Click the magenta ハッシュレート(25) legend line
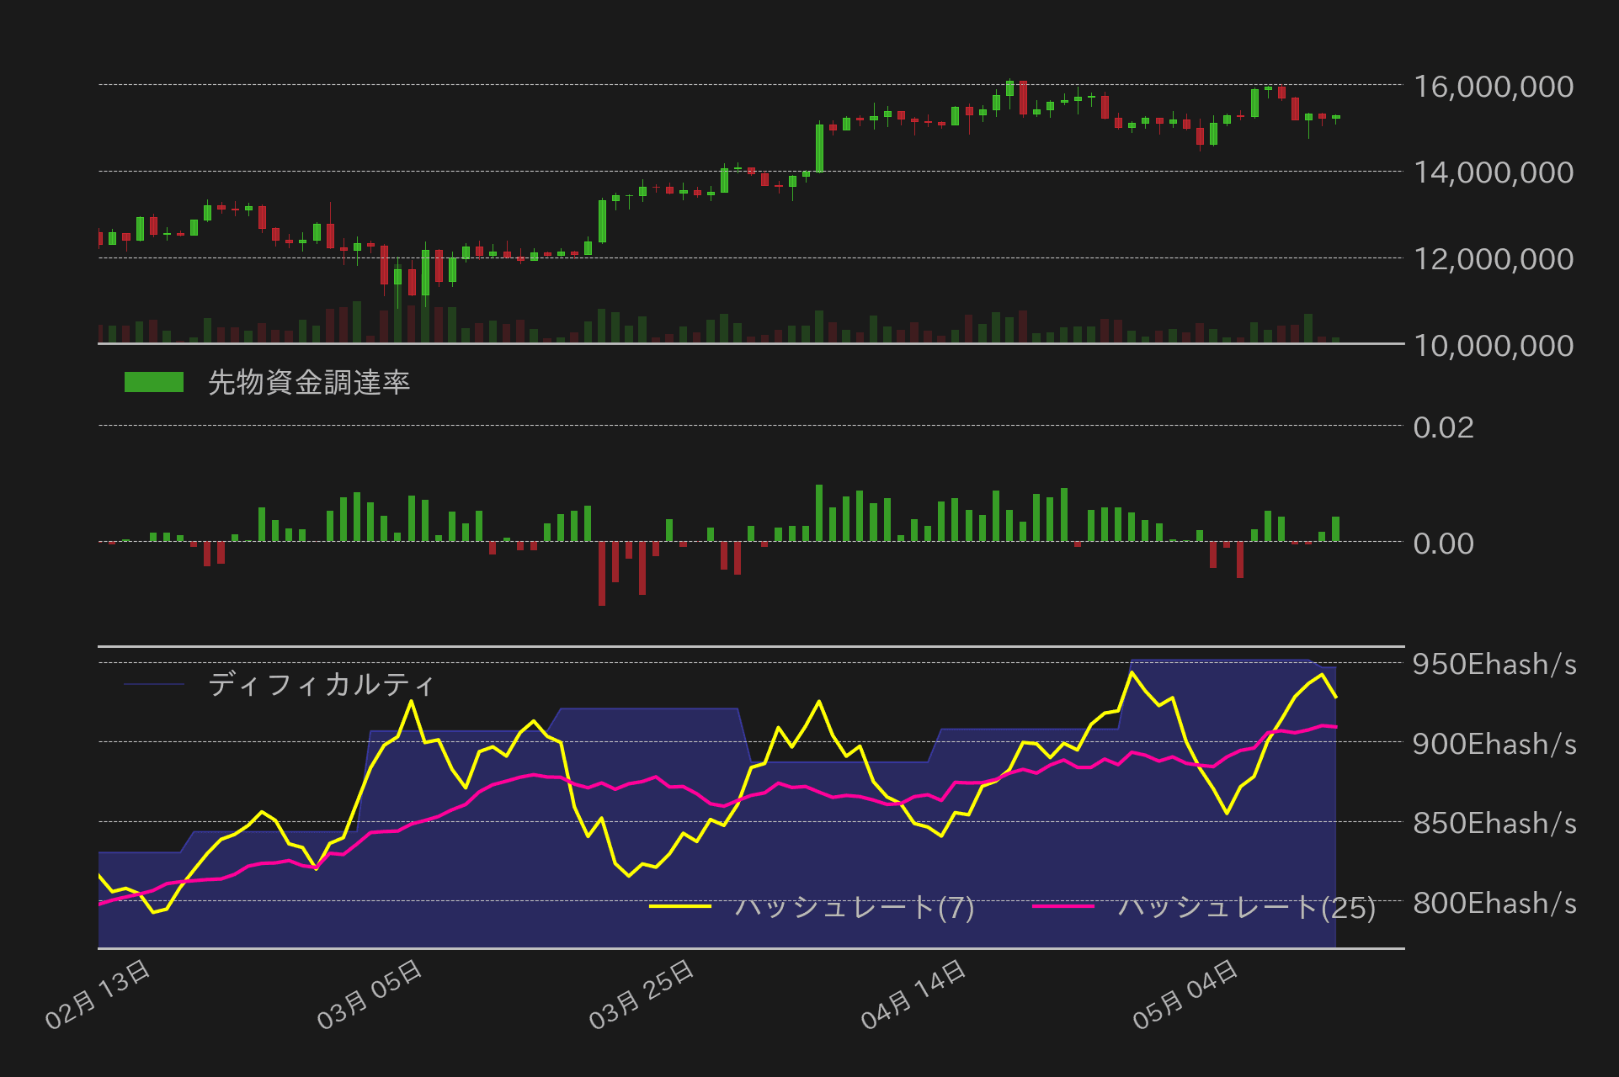 click(1062, 906)
